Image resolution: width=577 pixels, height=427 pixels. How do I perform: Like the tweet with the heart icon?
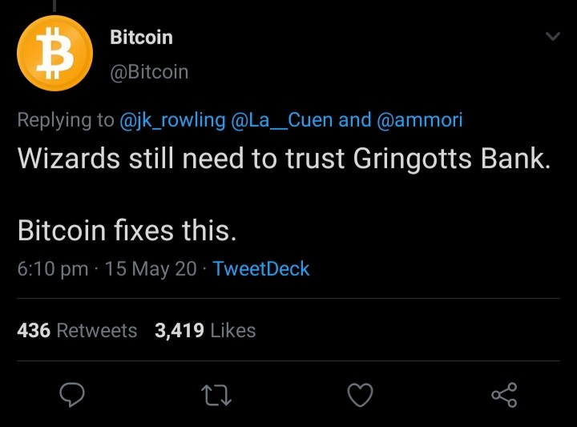[361, 394]
